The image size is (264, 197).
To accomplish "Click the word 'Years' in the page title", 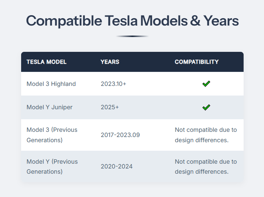I will tap(221, 21).
